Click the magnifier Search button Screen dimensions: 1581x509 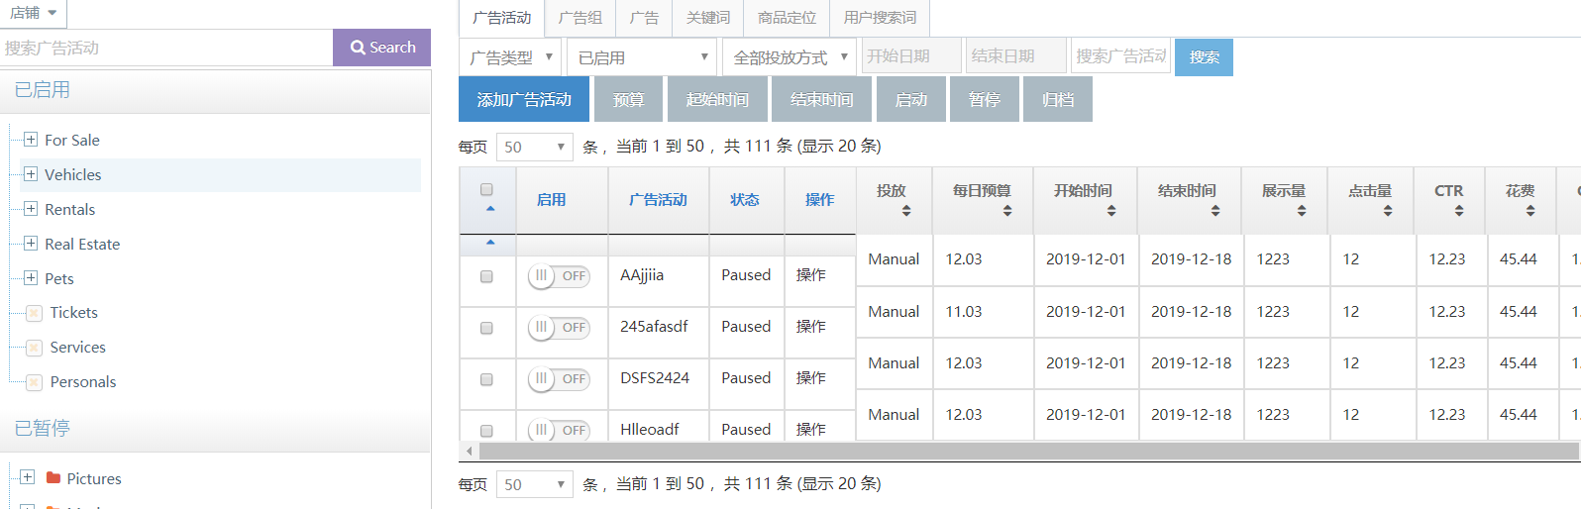point(382,48)
